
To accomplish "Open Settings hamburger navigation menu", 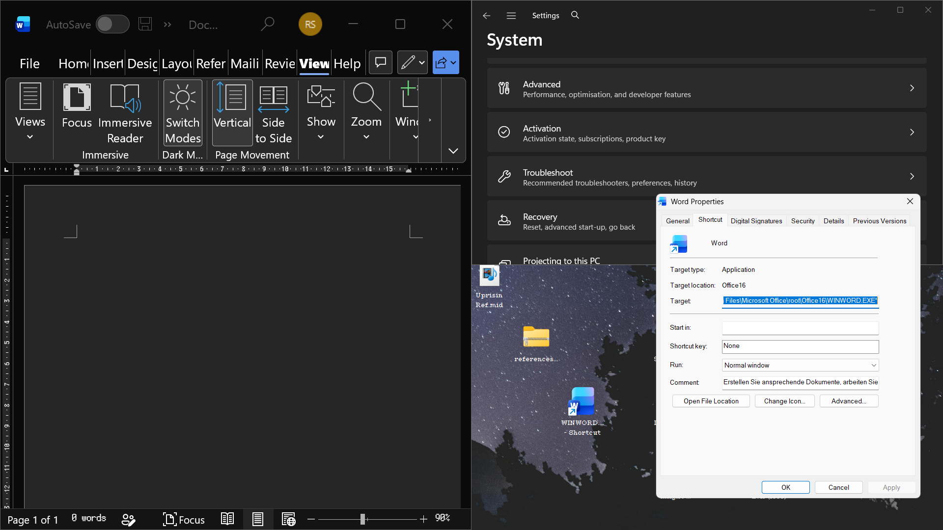I will [511, 16].
